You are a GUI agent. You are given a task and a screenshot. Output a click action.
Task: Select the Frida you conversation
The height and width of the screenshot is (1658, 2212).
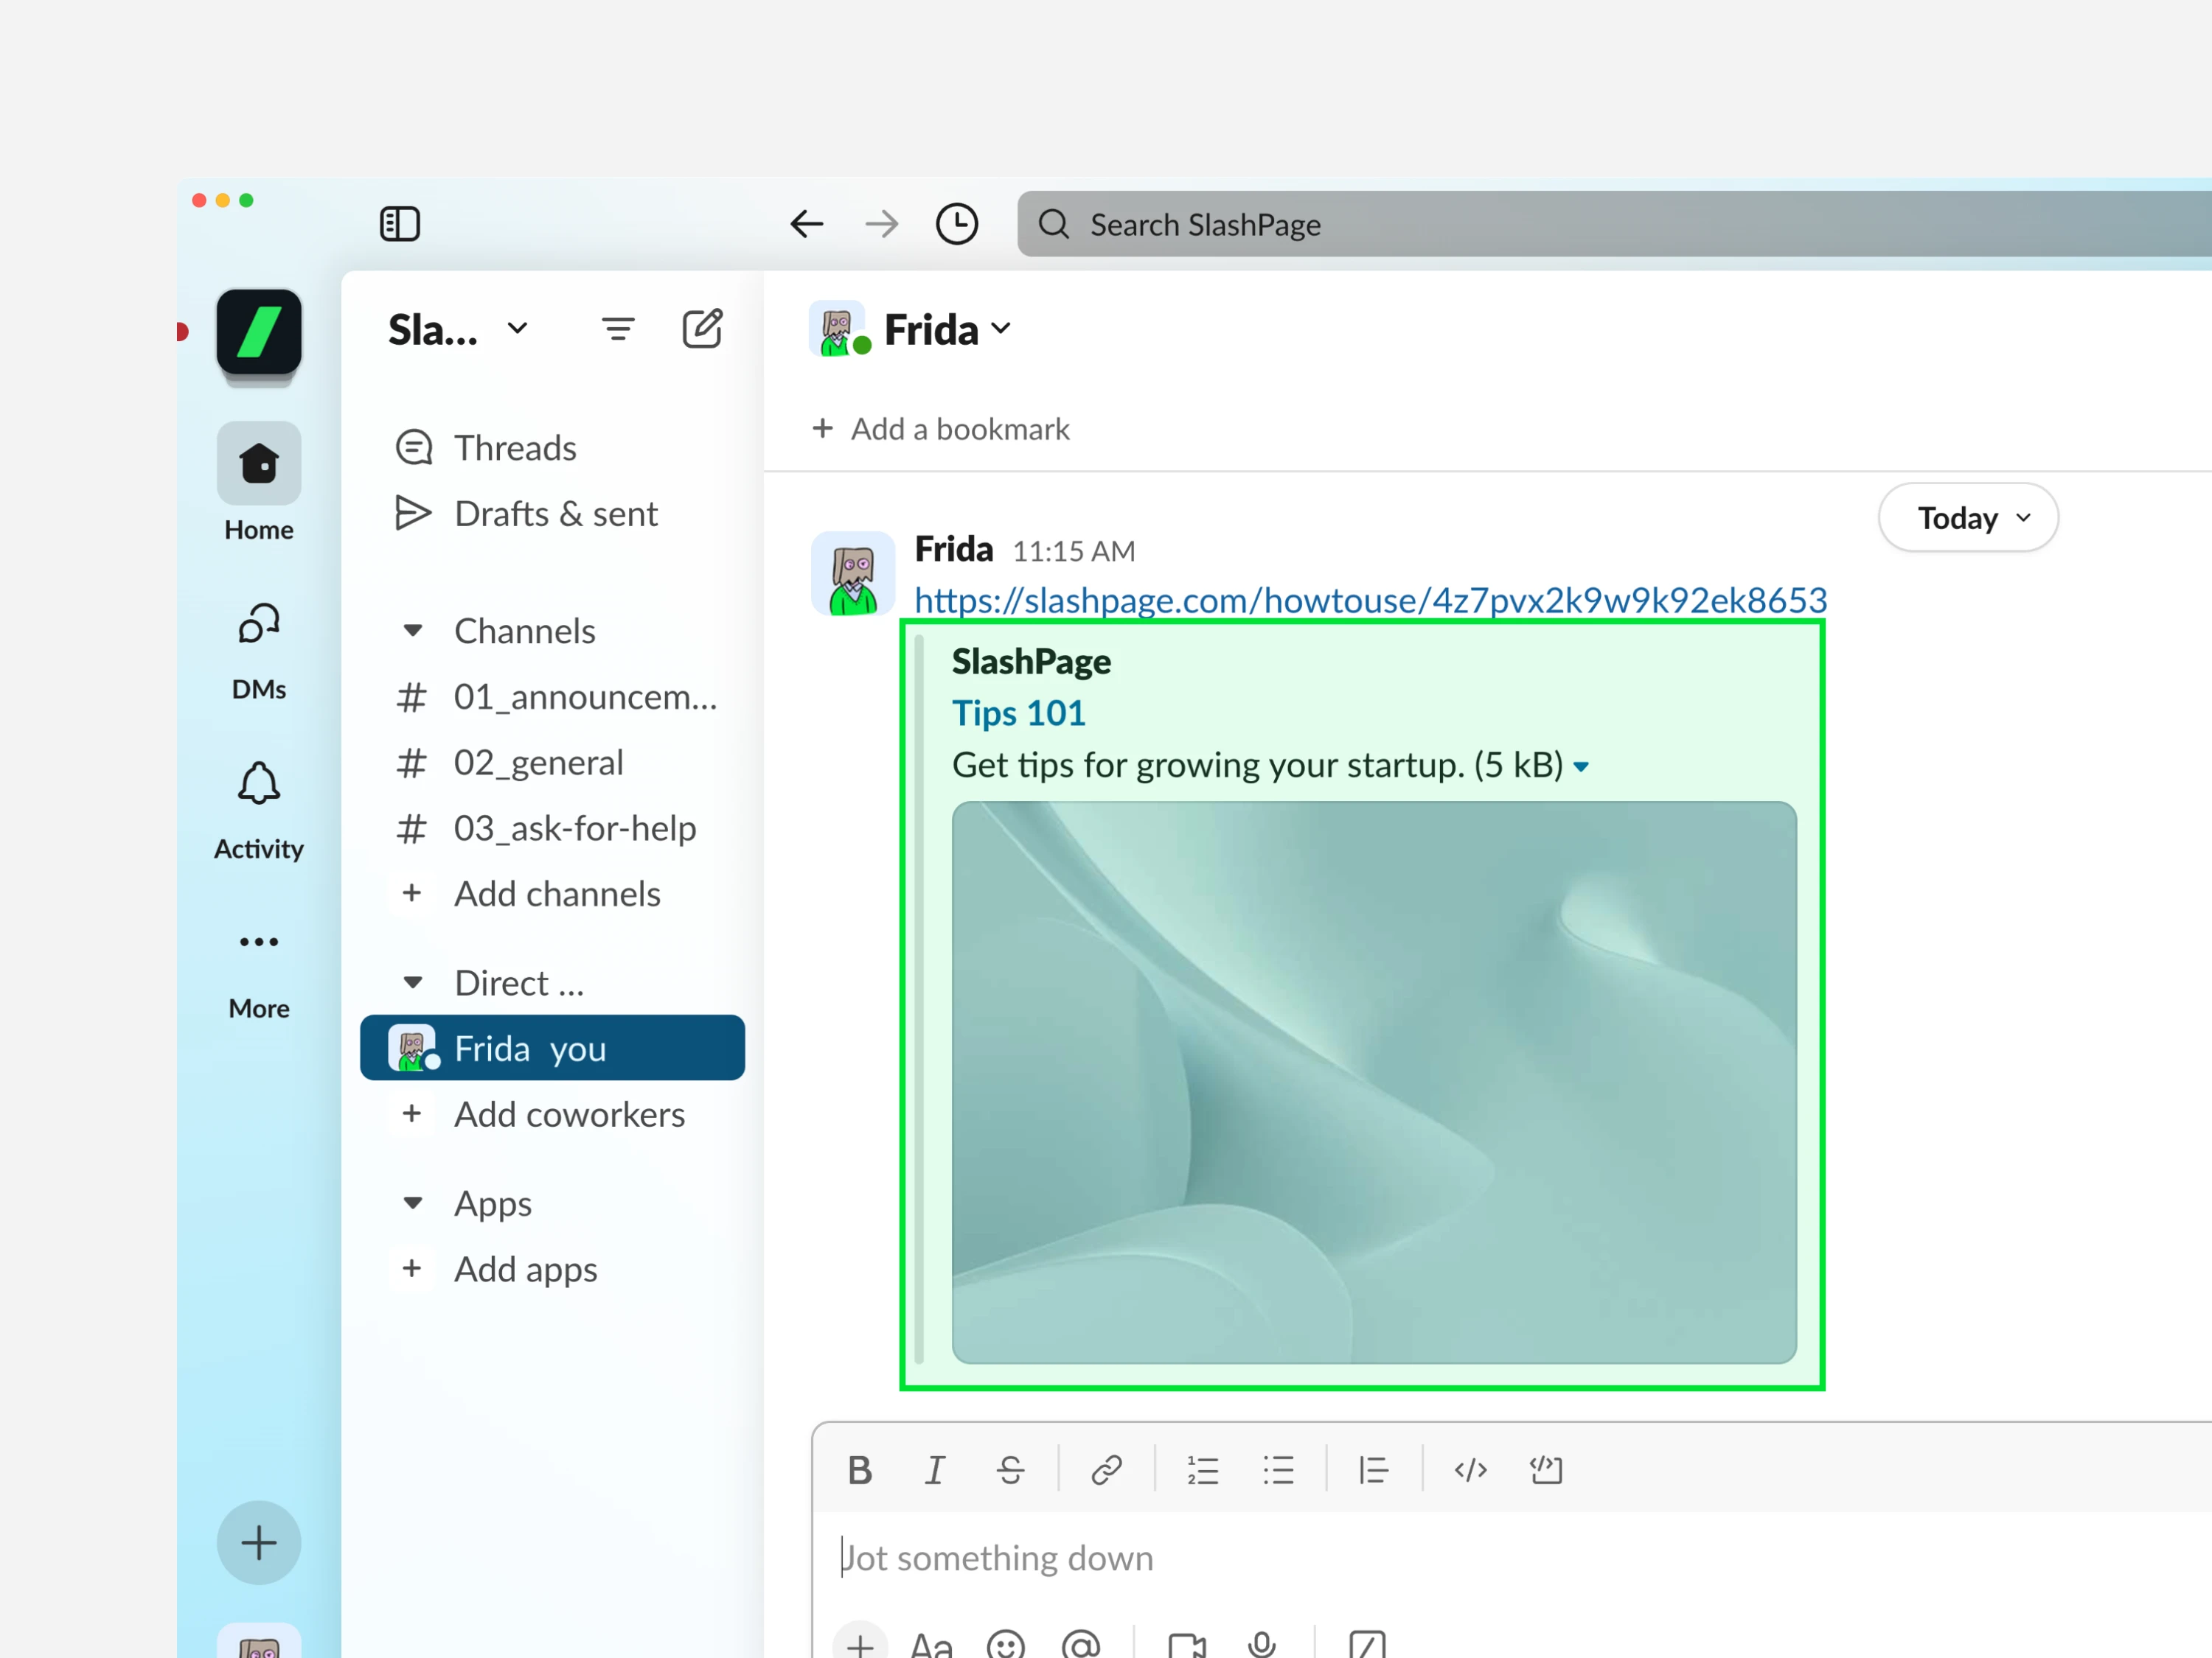(552, 1049)
